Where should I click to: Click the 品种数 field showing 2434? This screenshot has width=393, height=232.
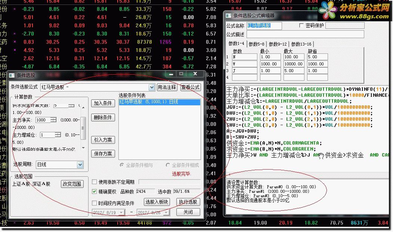(x=145, y=191)
